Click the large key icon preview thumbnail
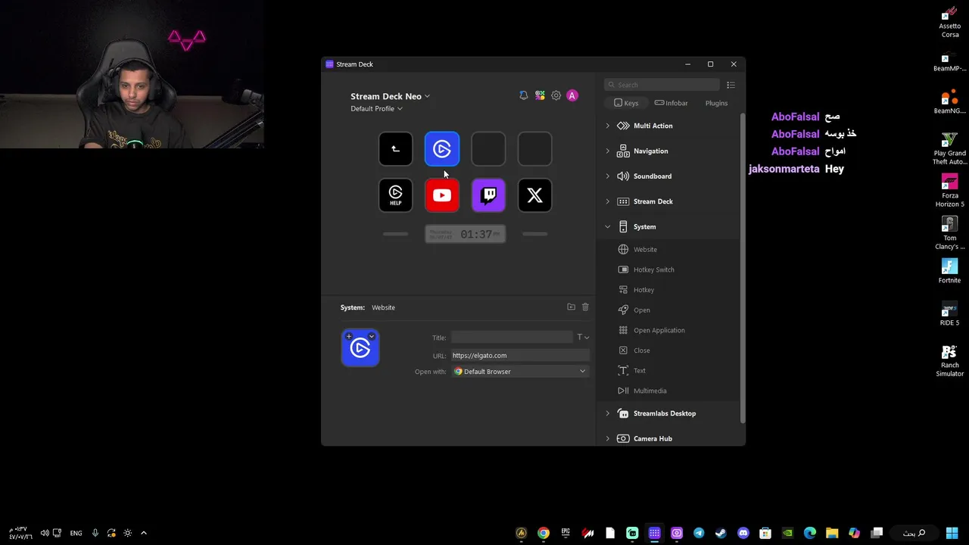The height and width of the screenshot is (545, 969). (x=360, y=348)
